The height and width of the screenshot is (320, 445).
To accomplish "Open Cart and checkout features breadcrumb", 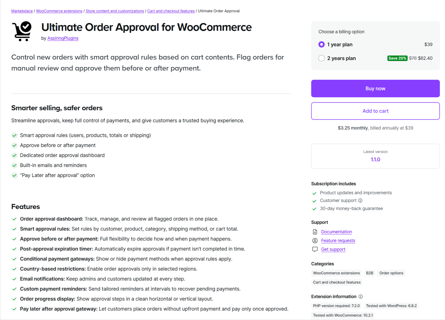I will tap(171, 11).
